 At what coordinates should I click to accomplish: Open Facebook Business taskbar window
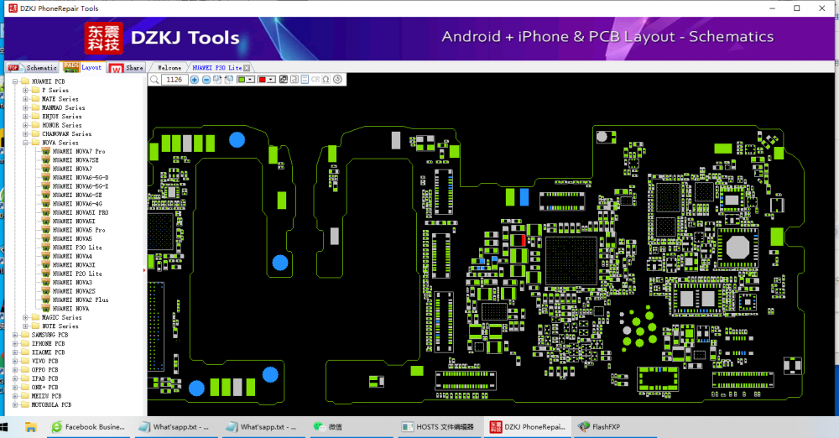click(89, 427)
